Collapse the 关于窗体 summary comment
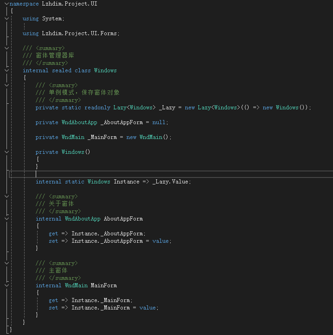The height and width of the screenshot is (335, 333). click(6, 196)
